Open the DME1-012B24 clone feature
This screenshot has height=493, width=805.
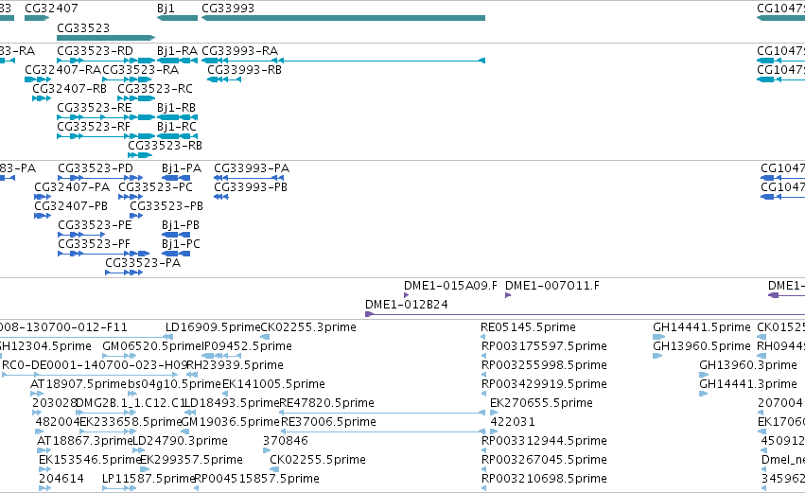coord(585,314)
